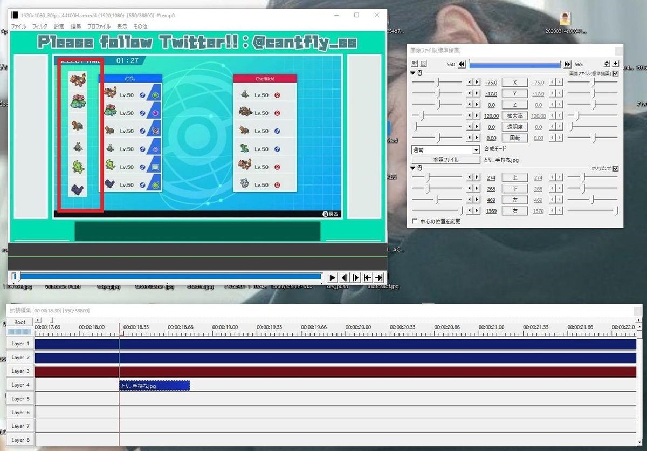Click the active left arrow next to 左 value 469
Screen dimensions: 647x451
click(470, 200)
